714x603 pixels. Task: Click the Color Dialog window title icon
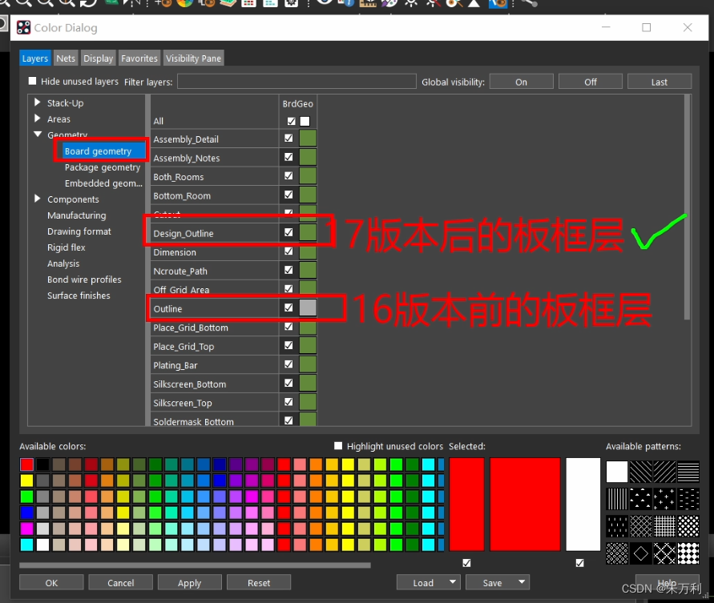click(22, 27)
